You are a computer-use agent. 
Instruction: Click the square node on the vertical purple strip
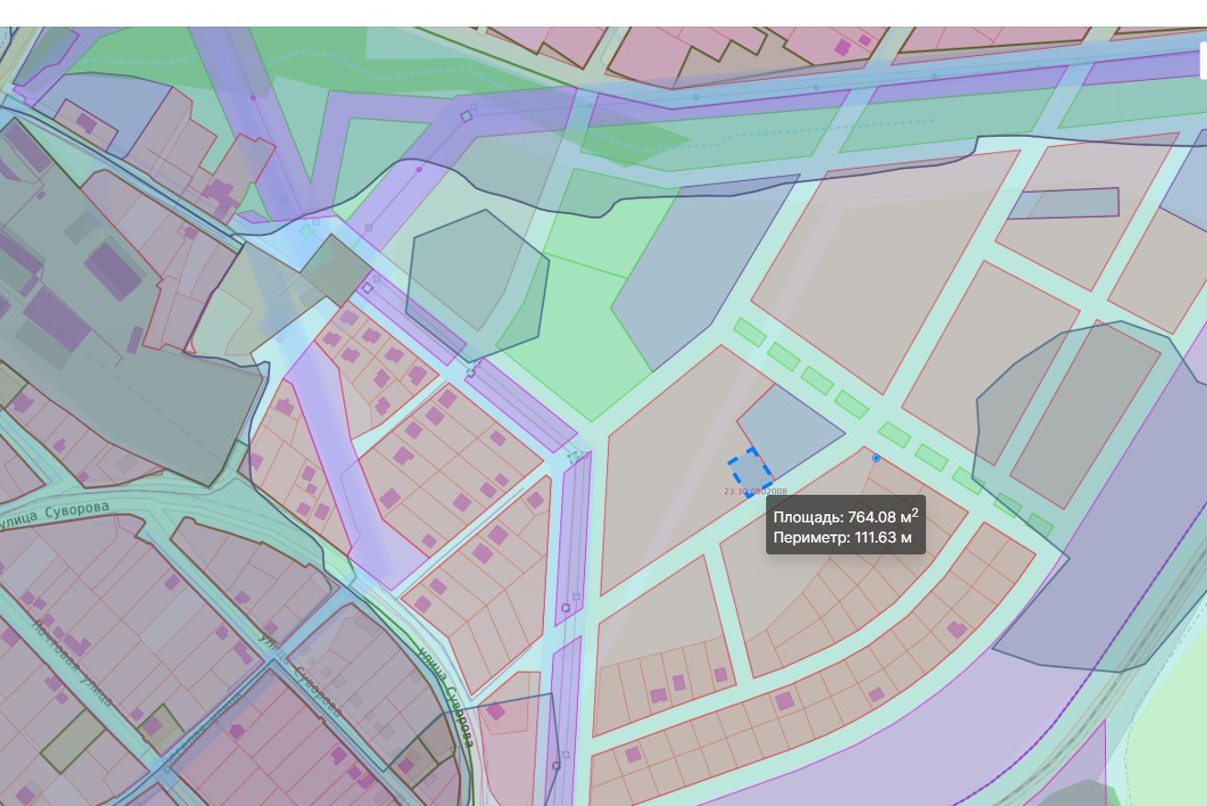point(566,607)
